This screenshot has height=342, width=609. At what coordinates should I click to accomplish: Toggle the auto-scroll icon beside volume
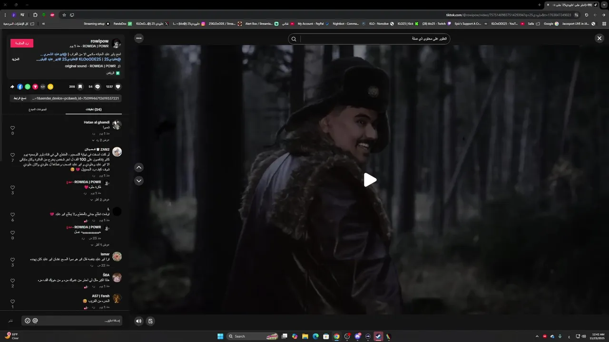point(150,321)
